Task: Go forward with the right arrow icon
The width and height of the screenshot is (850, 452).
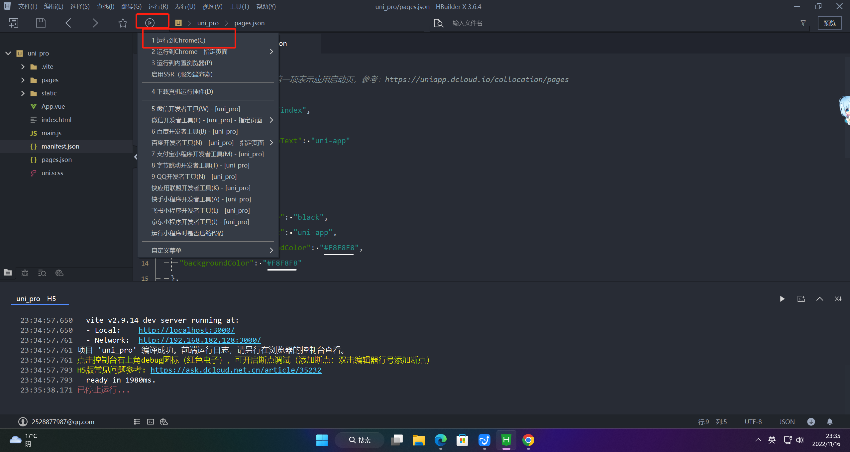Action: coord(95,23)
